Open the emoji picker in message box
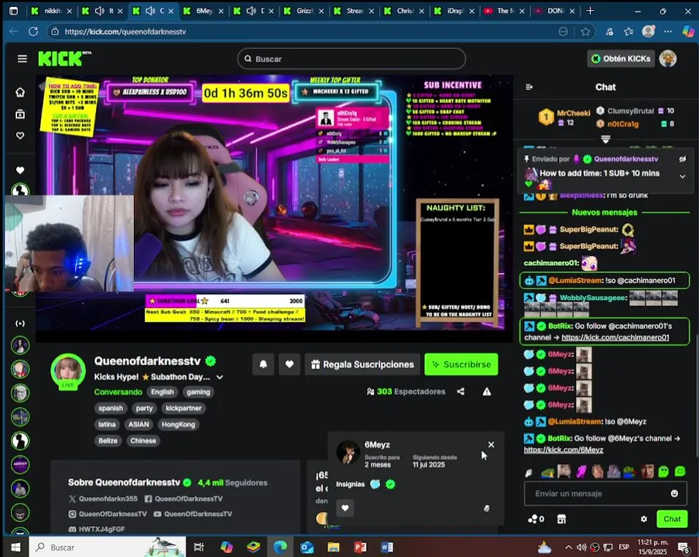The image size is (699, 557). click(674, 494)
